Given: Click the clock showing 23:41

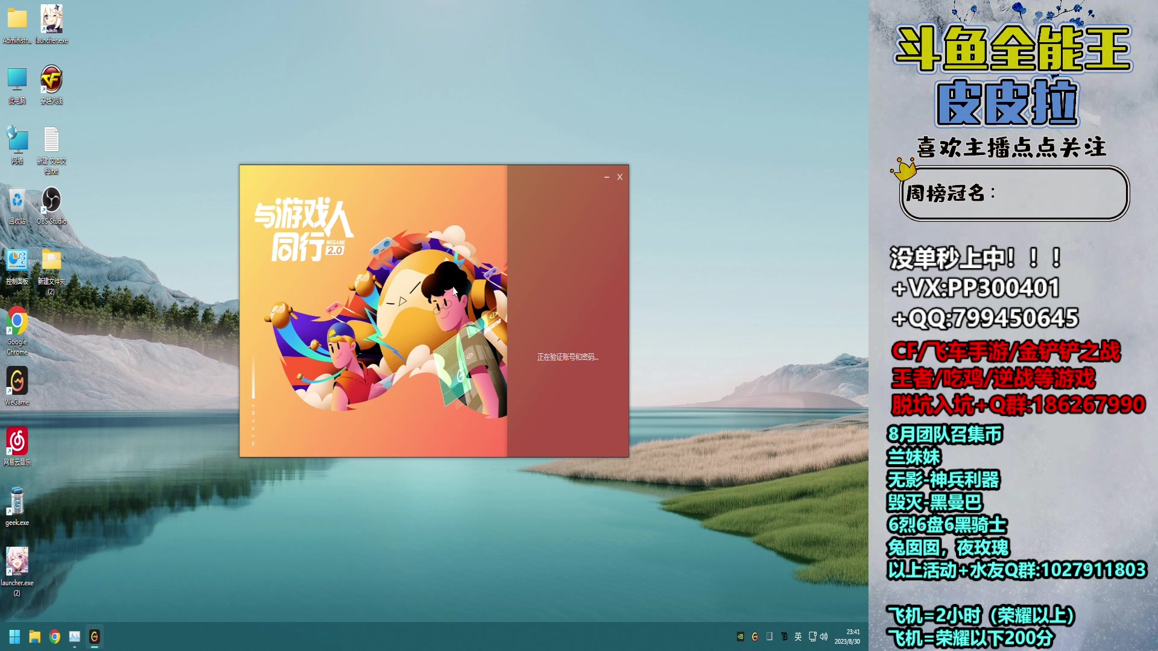Looking at the screenshot, I should (x=847, y=637).
